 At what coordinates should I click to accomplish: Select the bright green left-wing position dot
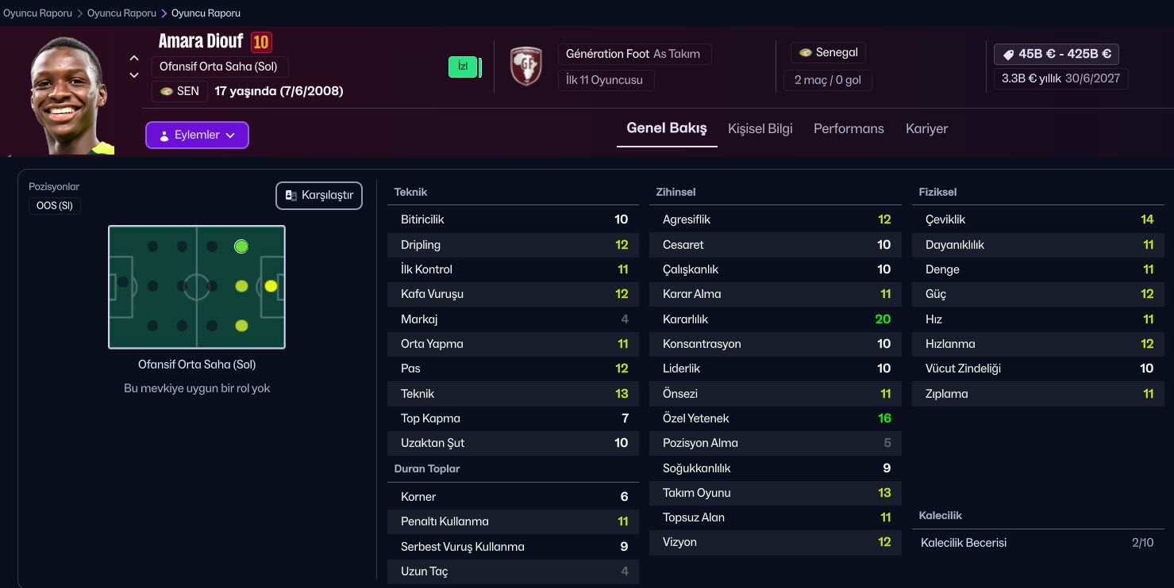click(241, 246)
